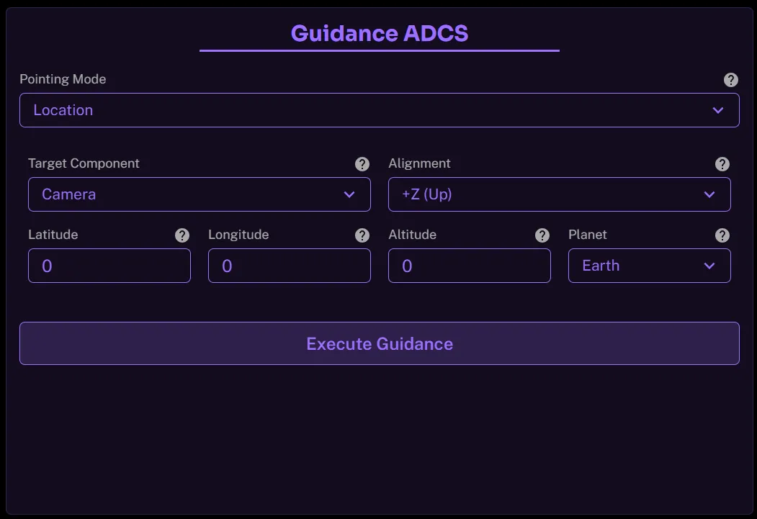
Task: Show the Longitude help icon info
Action: point(362,235)
